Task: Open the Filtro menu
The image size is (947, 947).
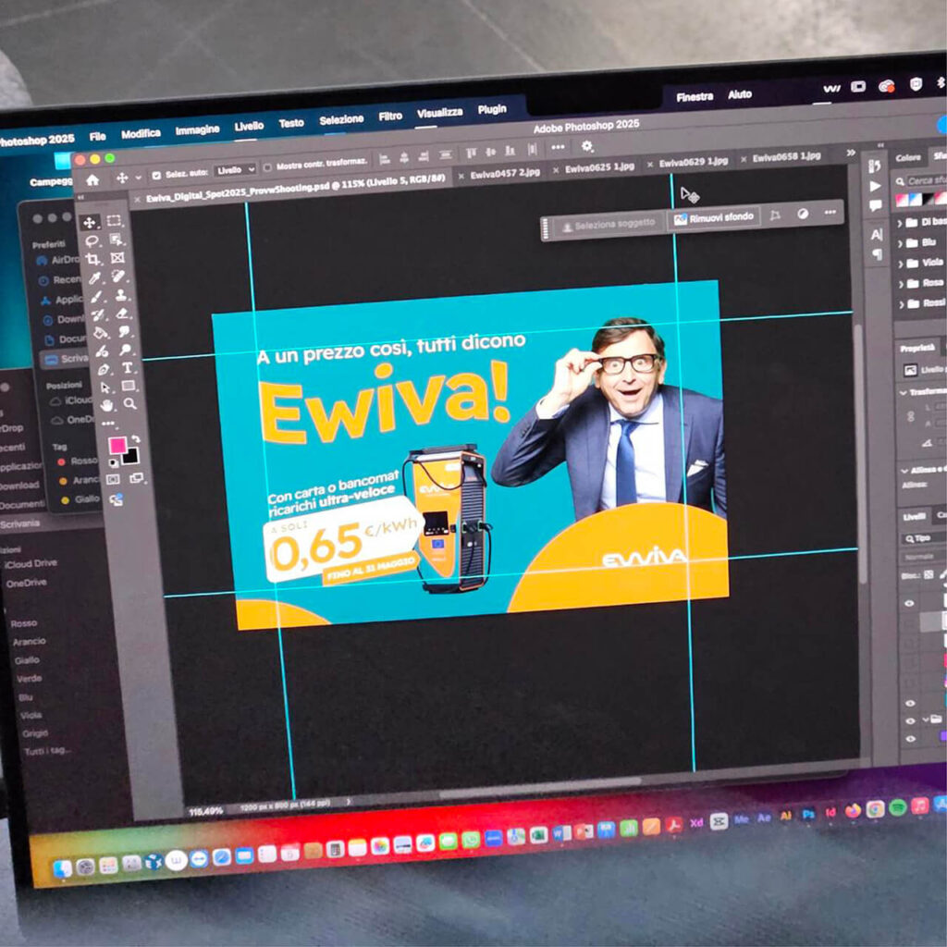Action: point(390,117)
